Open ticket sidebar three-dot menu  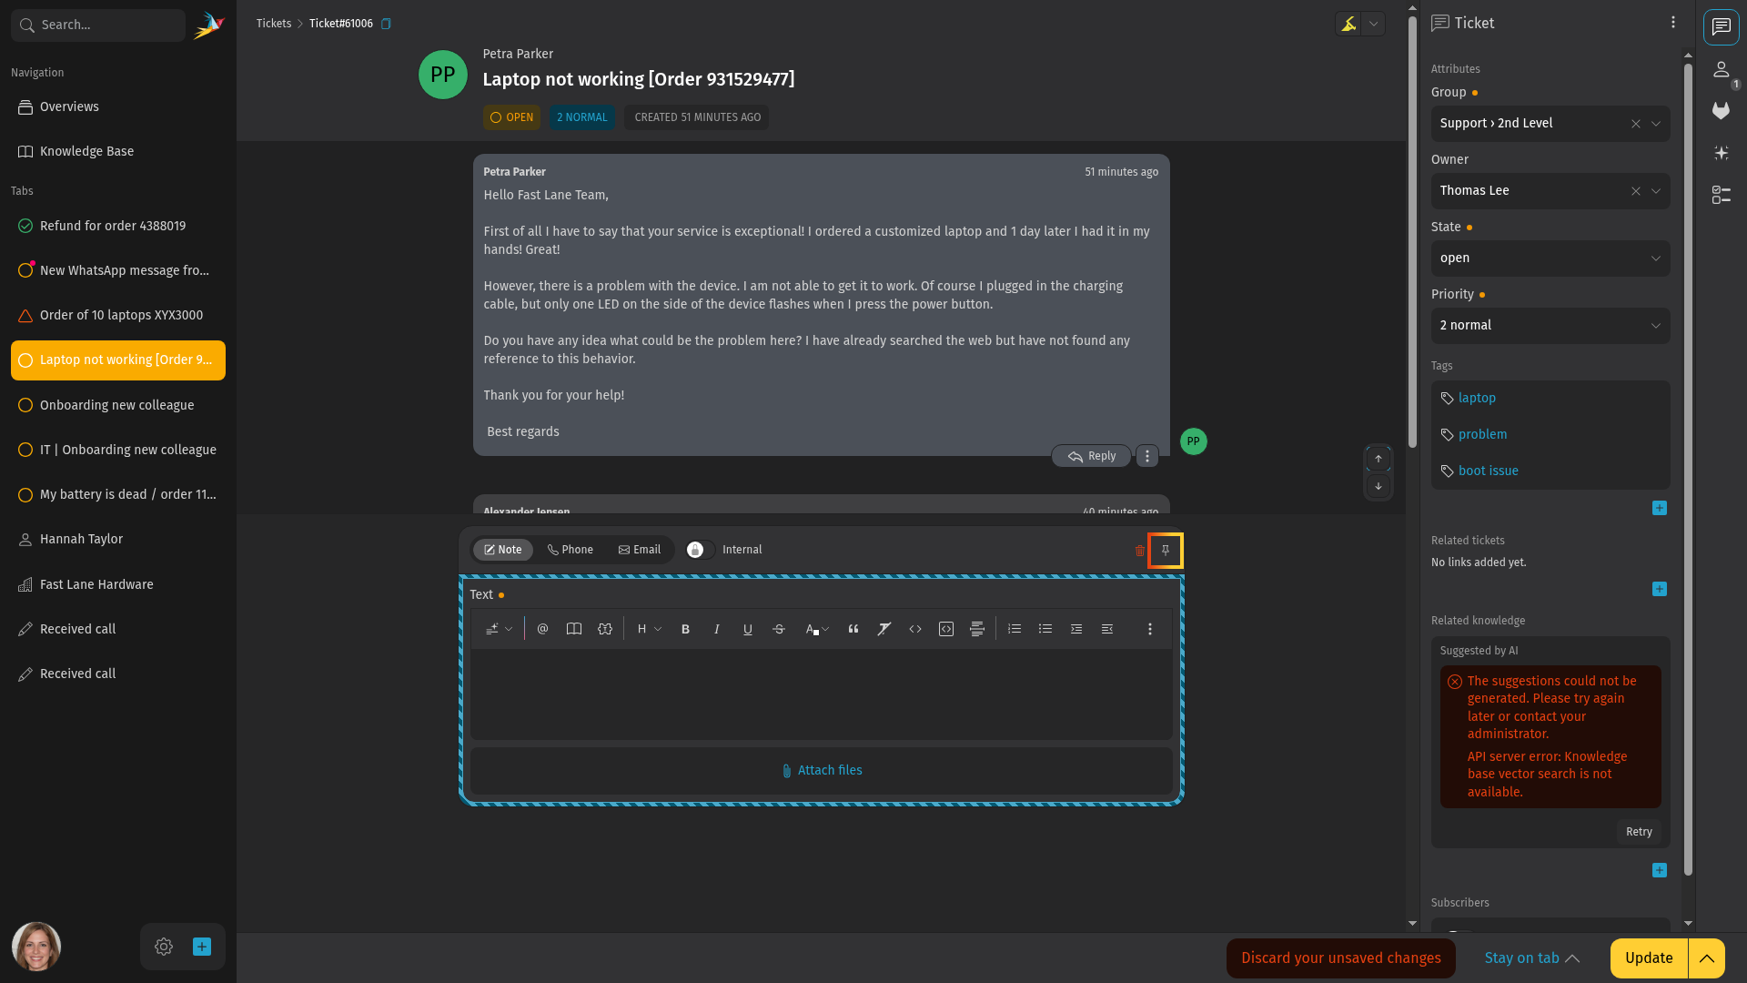point(1673,23)
